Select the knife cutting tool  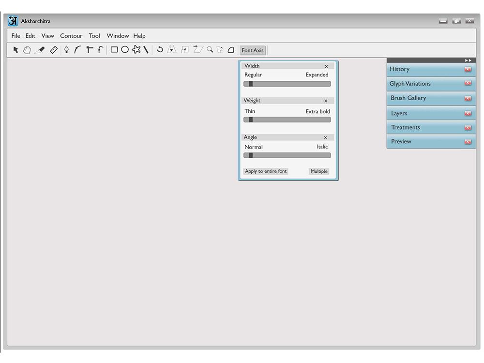coord(40,50)
